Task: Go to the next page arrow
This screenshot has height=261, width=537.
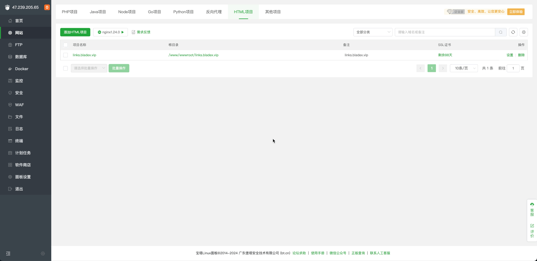Action: tap(443, 68)
